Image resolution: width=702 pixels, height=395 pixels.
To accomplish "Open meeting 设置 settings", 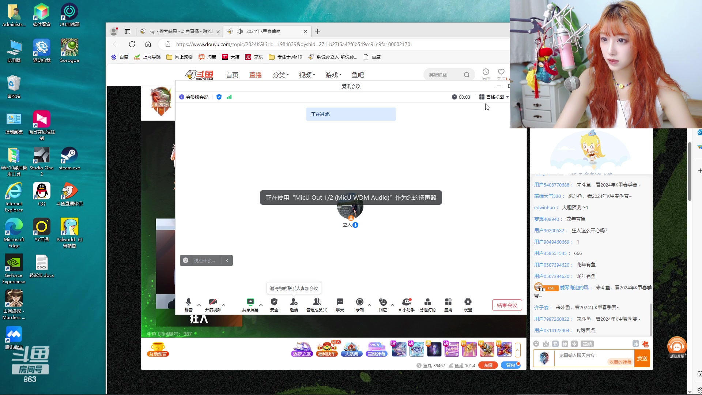I will (468, 305).
